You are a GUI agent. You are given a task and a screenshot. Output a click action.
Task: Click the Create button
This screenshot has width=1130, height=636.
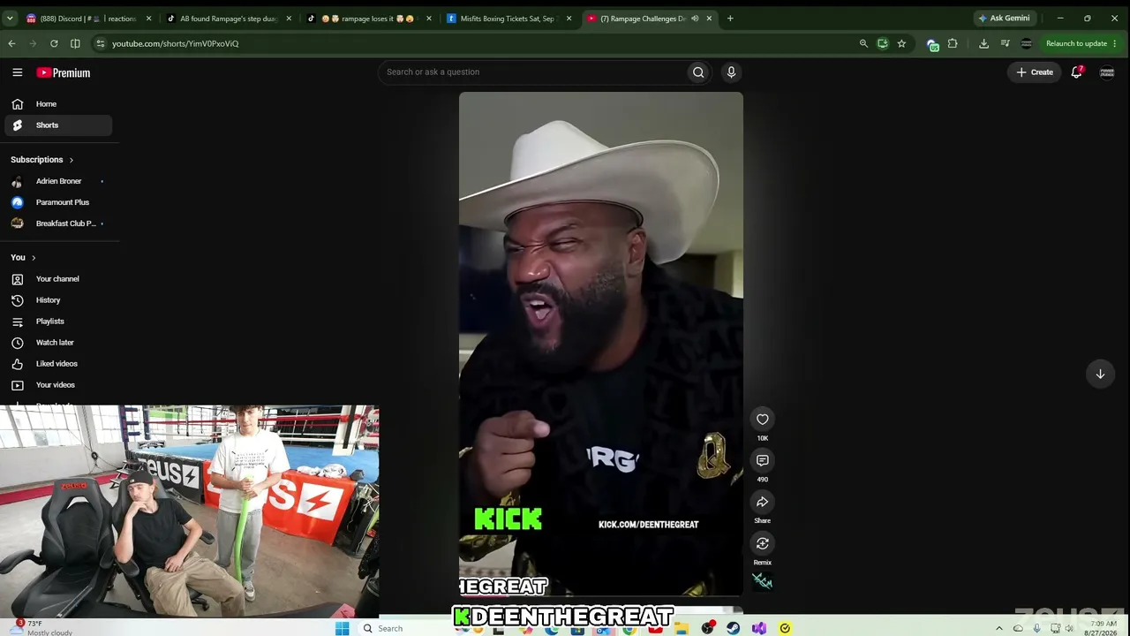[1035, 72]
